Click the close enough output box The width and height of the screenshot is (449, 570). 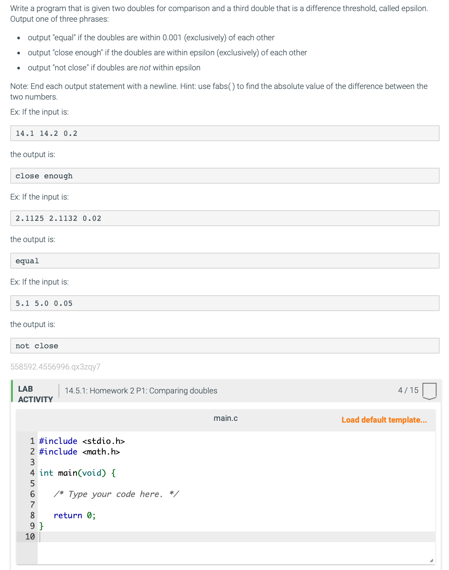coord(44,176)
